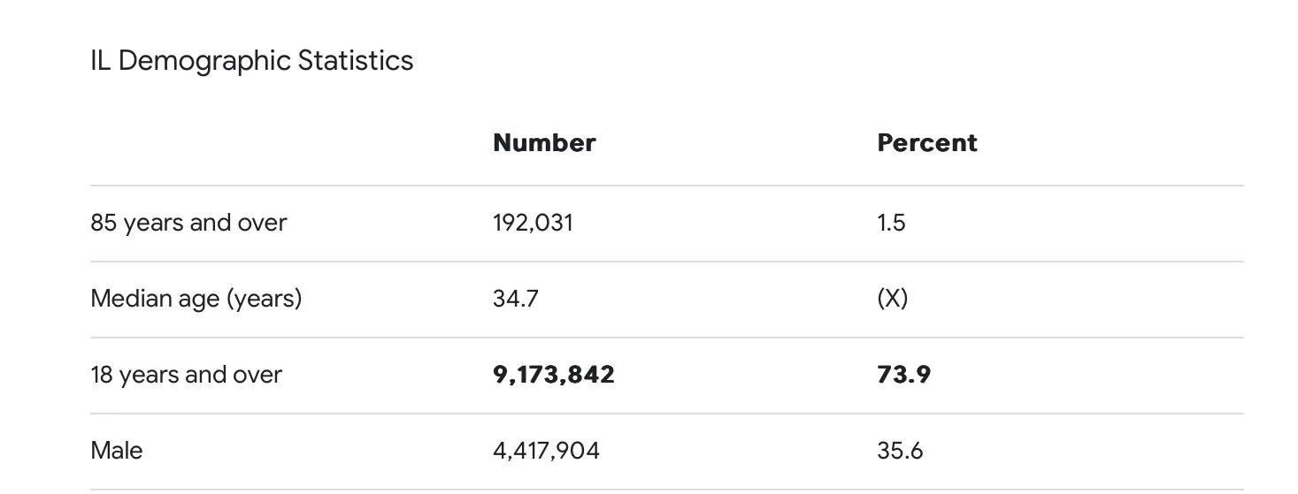
Task: Select the bold 9,173,842 value
Action: [553, 375]
